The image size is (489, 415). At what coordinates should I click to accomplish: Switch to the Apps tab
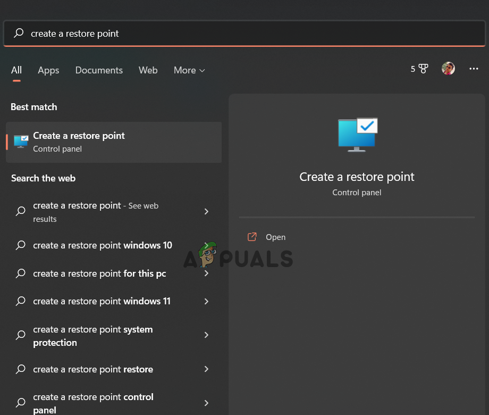click(48, 70)
